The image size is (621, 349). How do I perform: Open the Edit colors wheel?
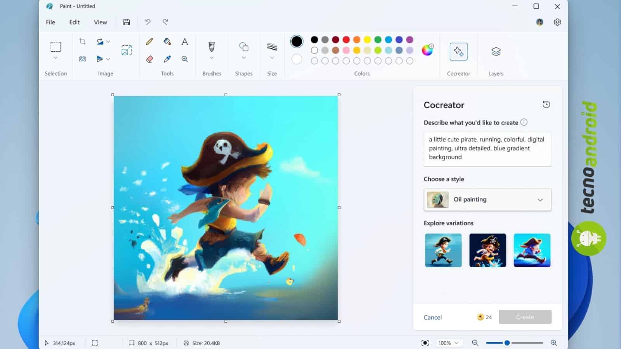(x=427, y=50)
